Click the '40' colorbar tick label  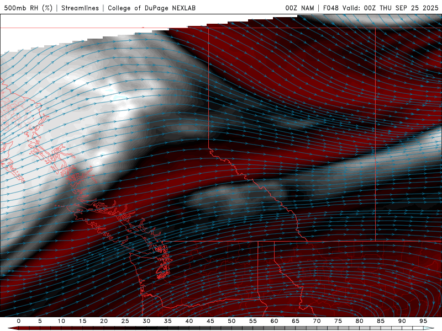tap(189, 321)
